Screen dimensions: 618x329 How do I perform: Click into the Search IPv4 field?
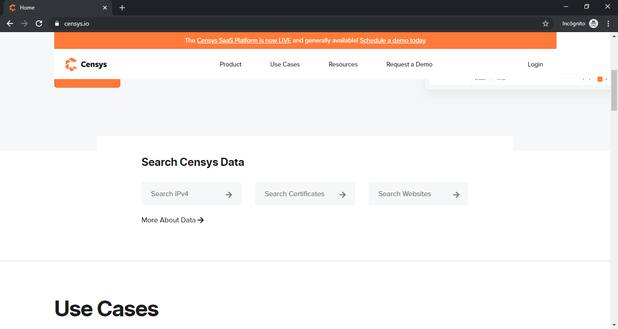point(191,194)
